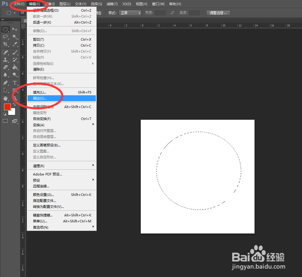This screenshot has height=277, width=302.
Task: Expand the 变换(A) submenu
Action: (62, 125)
